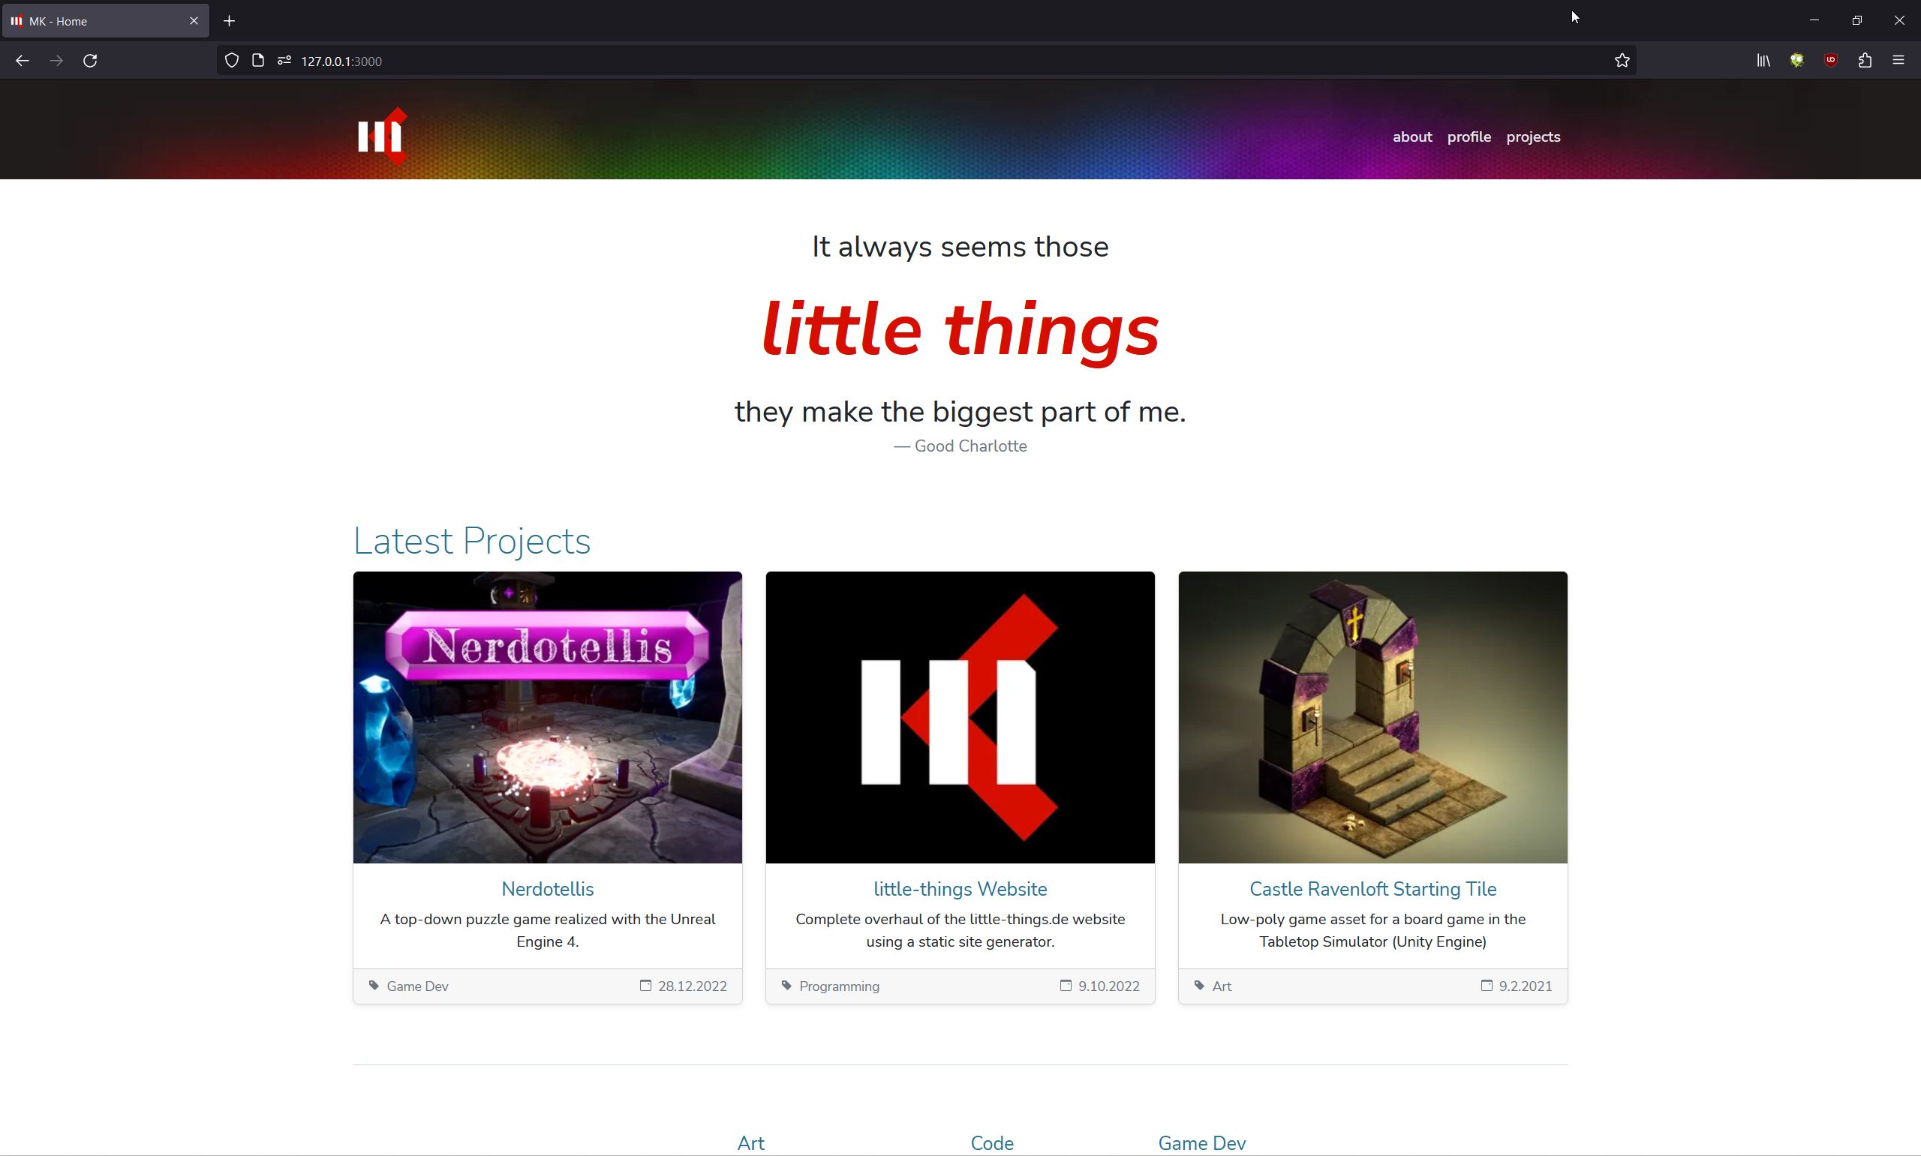Reload the current page

[x=90, y=61]
